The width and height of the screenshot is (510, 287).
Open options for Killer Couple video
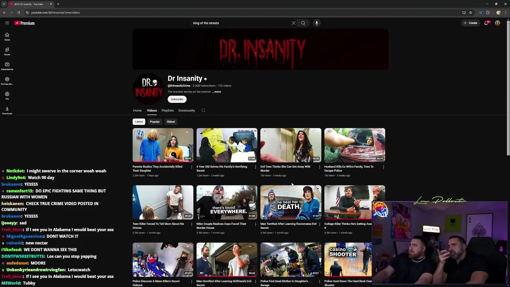click(x=255, y=224)
